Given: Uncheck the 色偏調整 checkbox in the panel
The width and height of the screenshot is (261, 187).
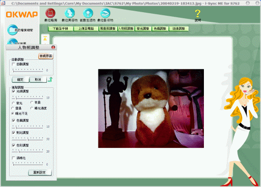Looking at the screenshot, I should pyautogui.click(x=13, y=120).
